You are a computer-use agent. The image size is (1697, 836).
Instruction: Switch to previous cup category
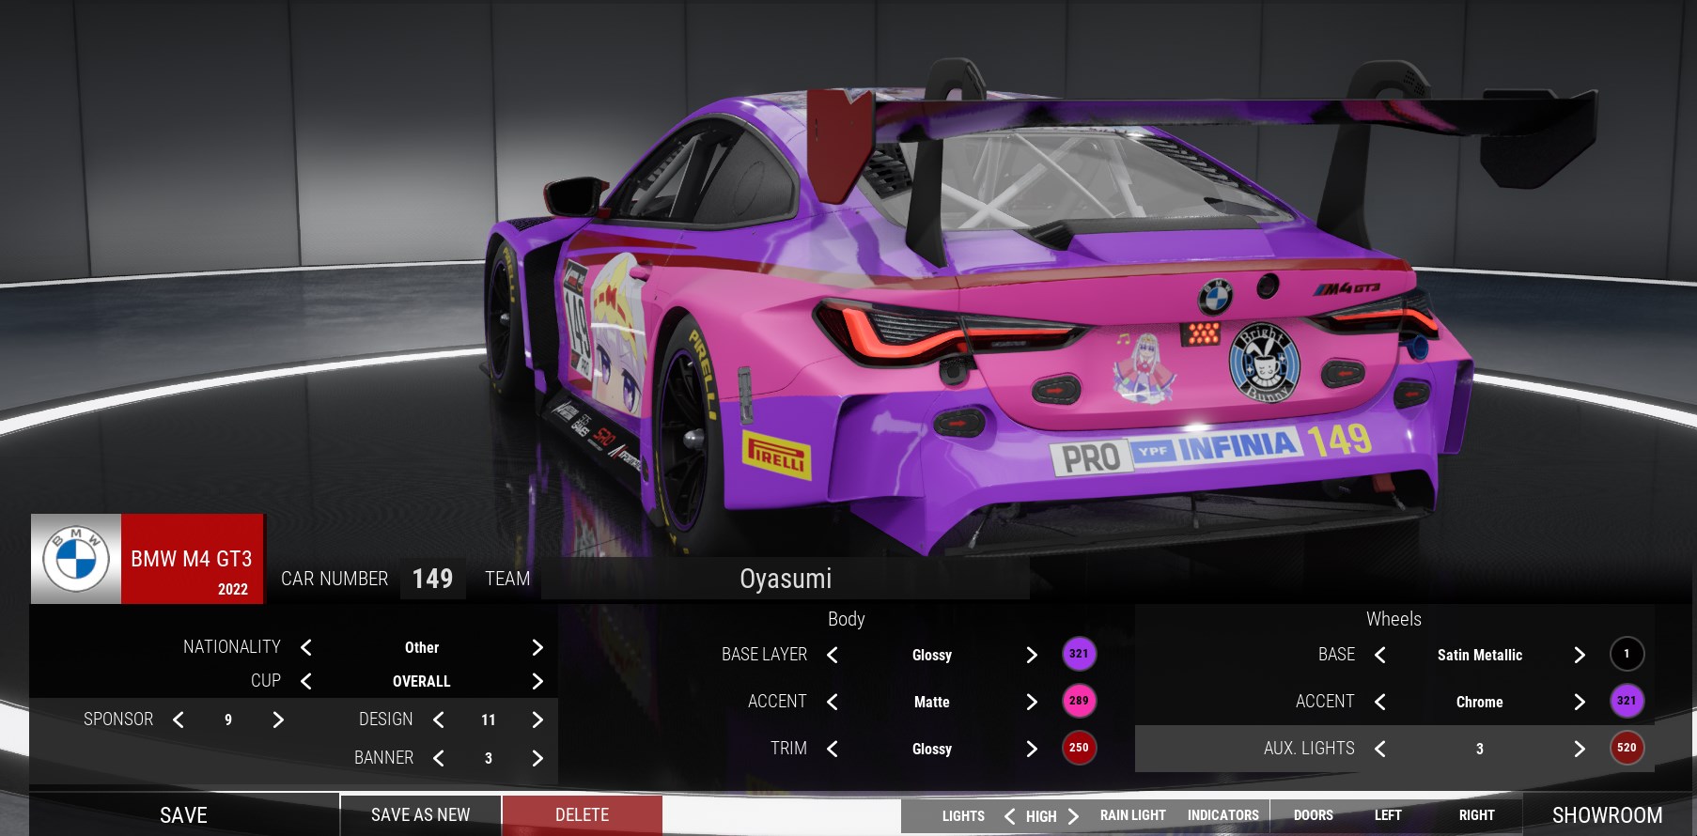pyautogui.click(x=305, y=681)
